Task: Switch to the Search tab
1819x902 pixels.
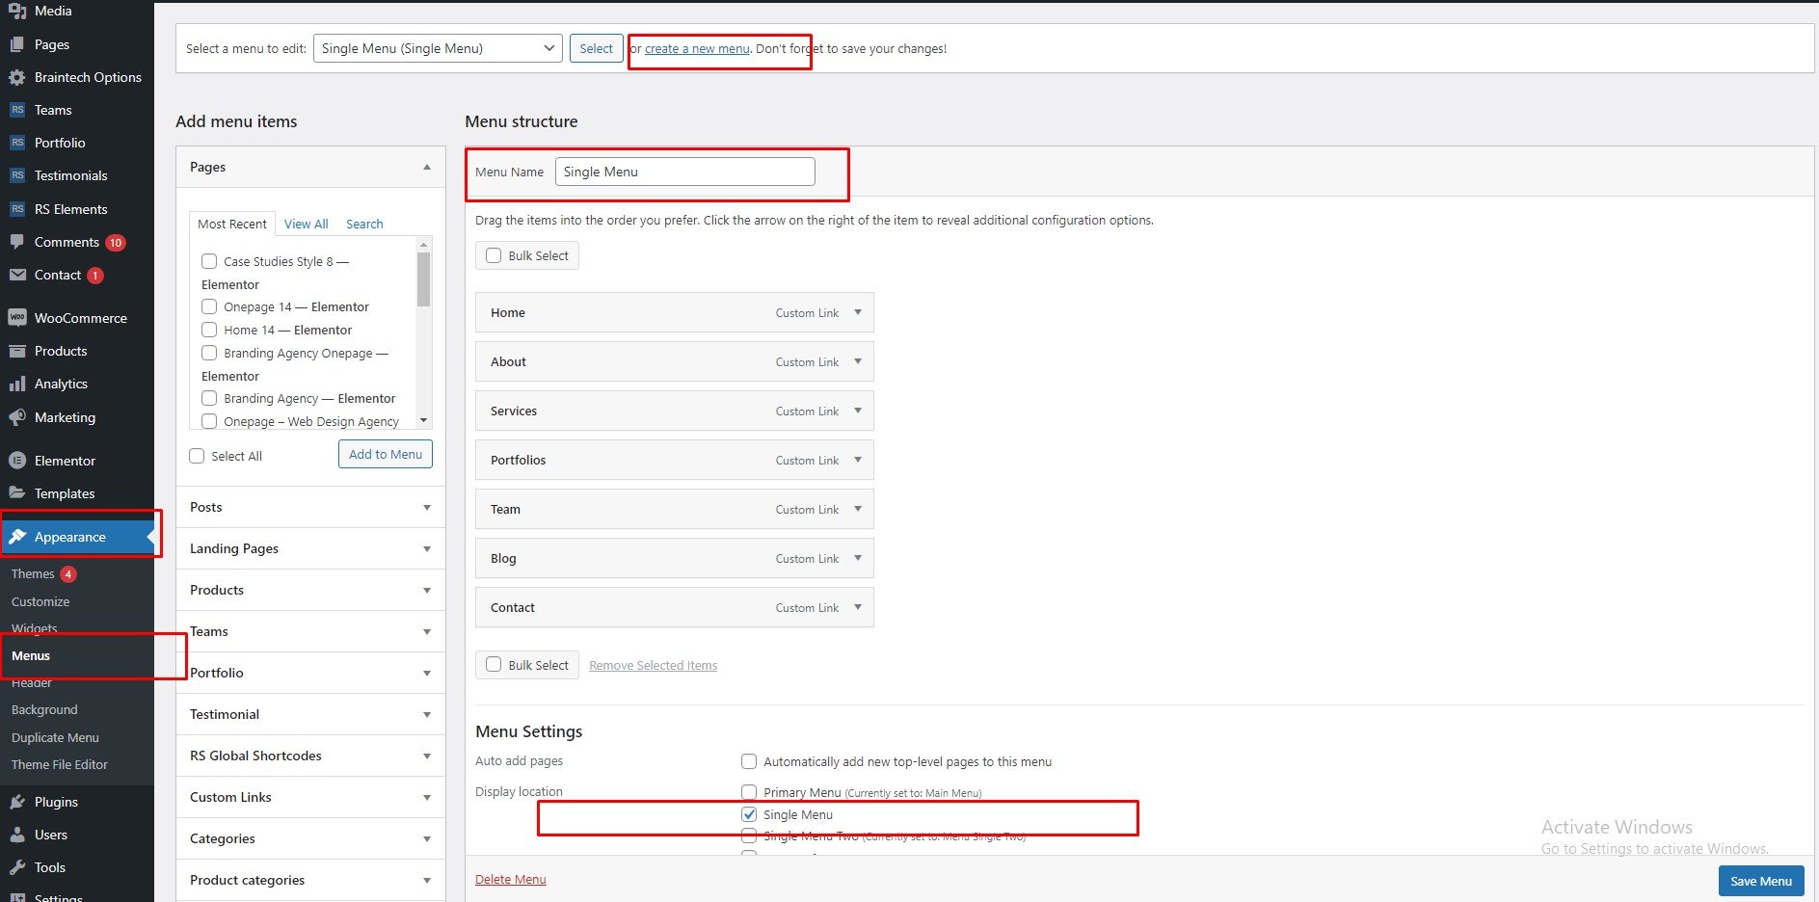Action: click(364, 224)
